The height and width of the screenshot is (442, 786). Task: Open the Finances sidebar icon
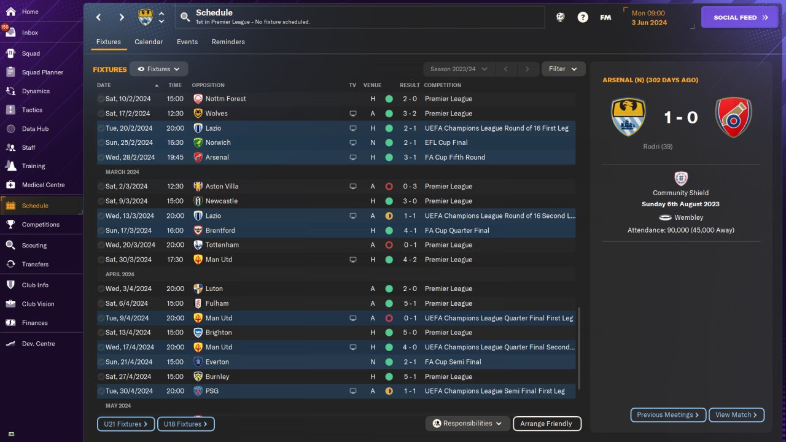pyautogui.click(x=10, y=323)
